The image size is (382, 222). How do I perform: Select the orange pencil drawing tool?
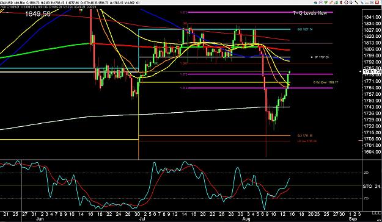point(331,2)
